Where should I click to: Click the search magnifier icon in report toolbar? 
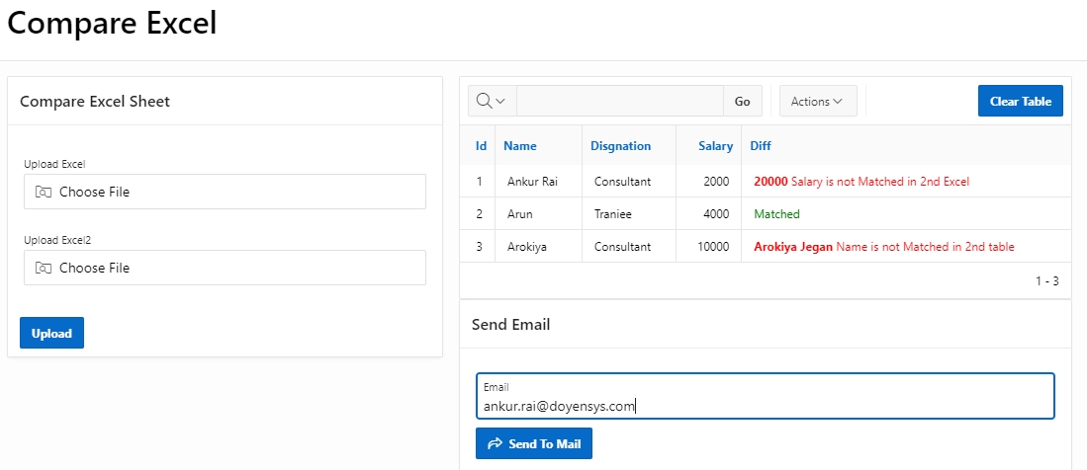[x=484, y=101]
